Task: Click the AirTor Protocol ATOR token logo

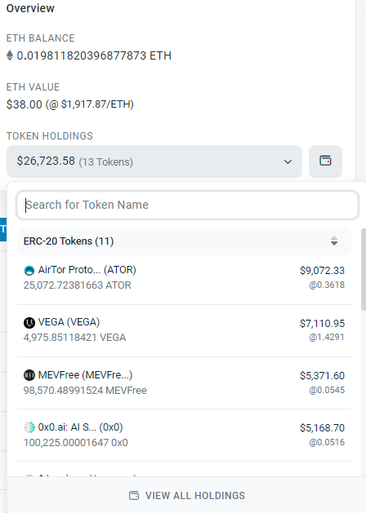Action: tap(29, 271)
